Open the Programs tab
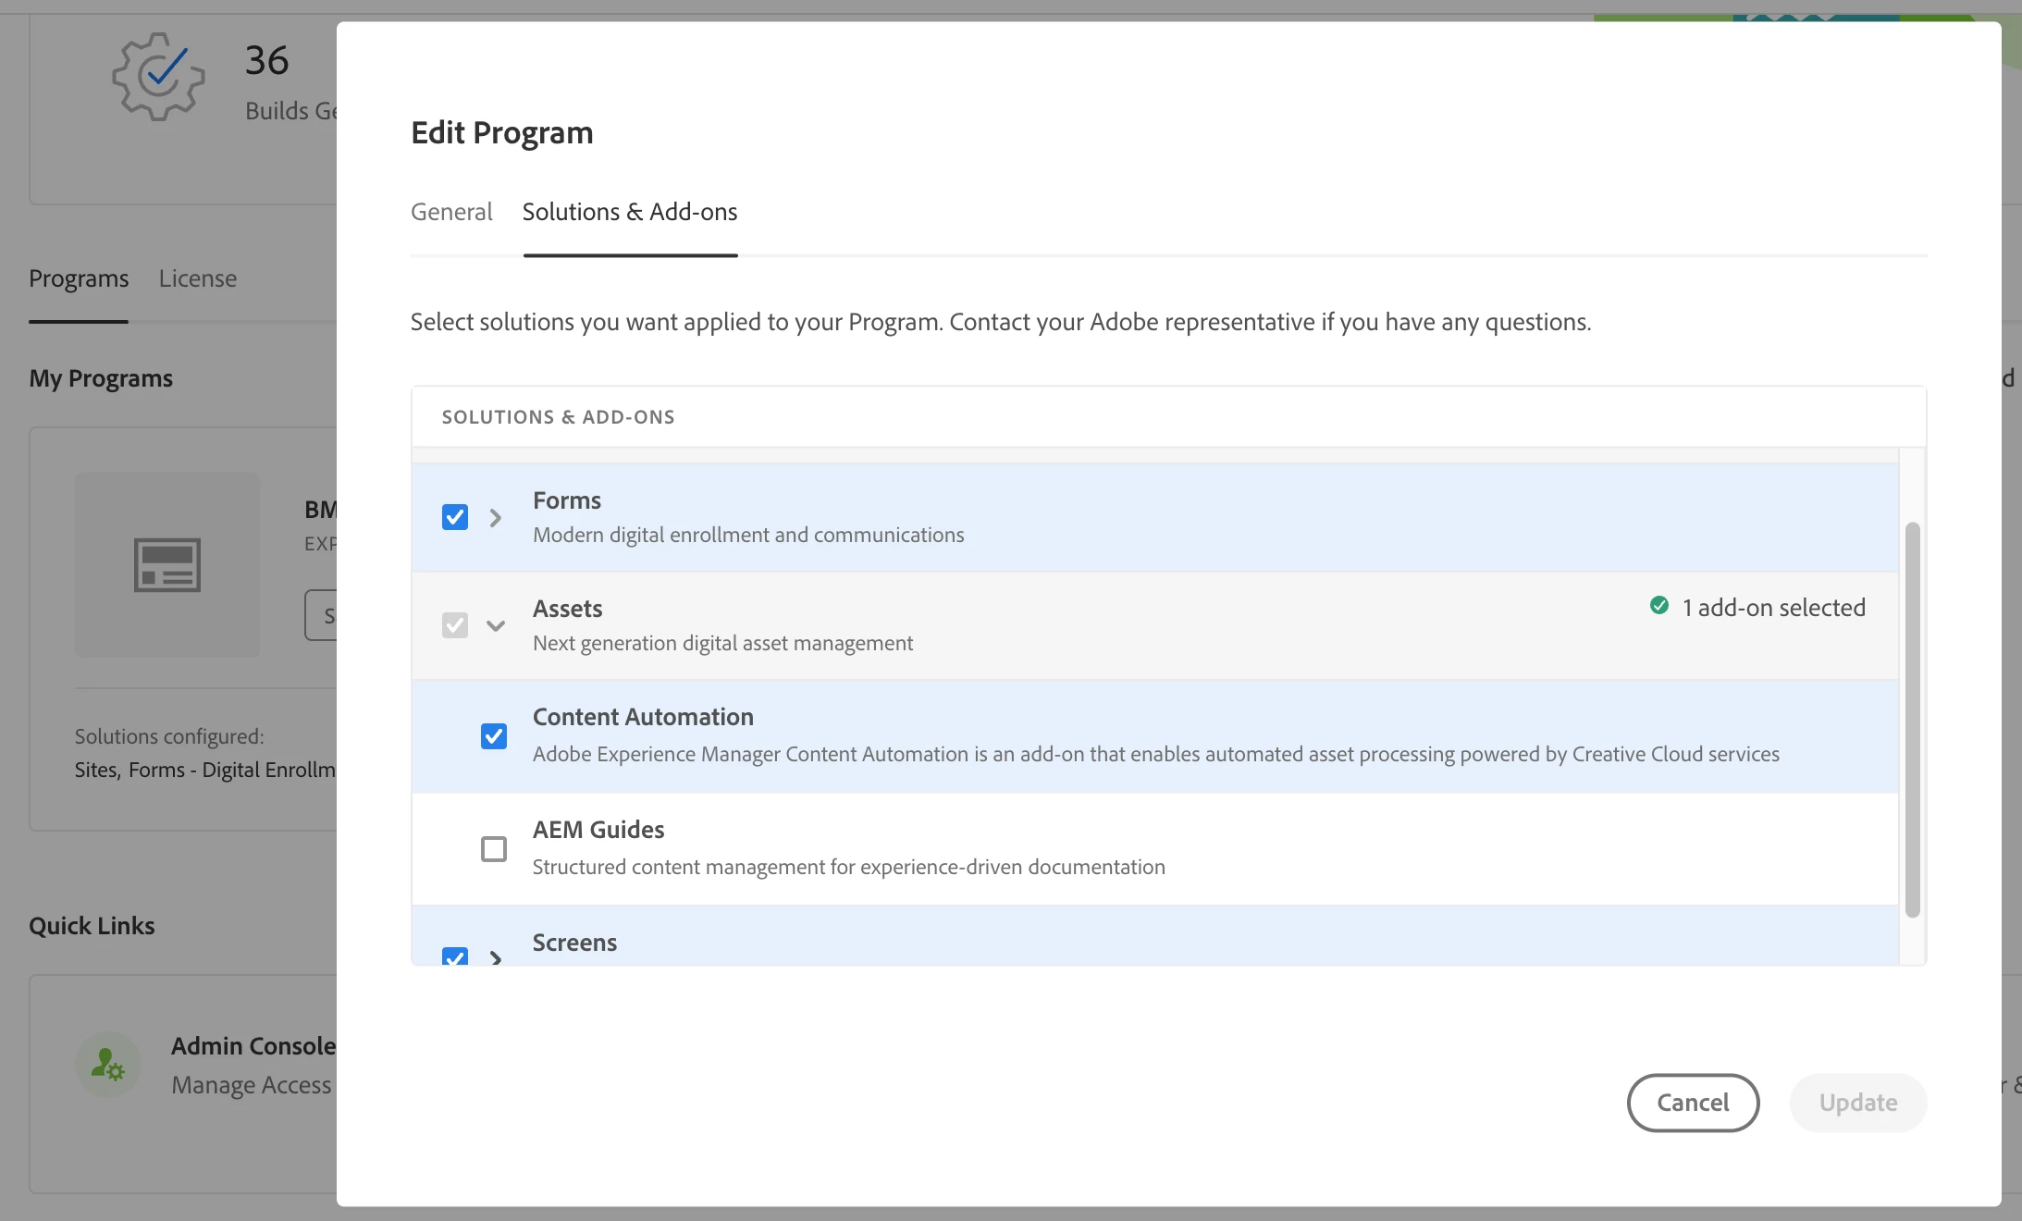Screen dimensions: 2022x1221 (x=79, y=278)
